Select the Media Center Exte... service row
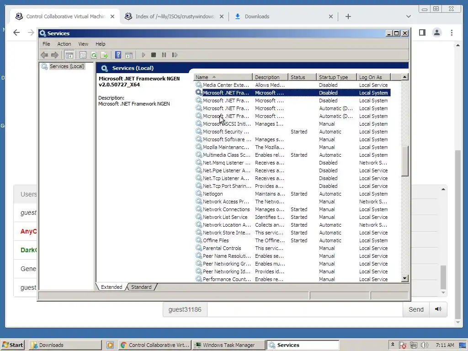Viewport: 468px width, 351px height. [292, 85]
